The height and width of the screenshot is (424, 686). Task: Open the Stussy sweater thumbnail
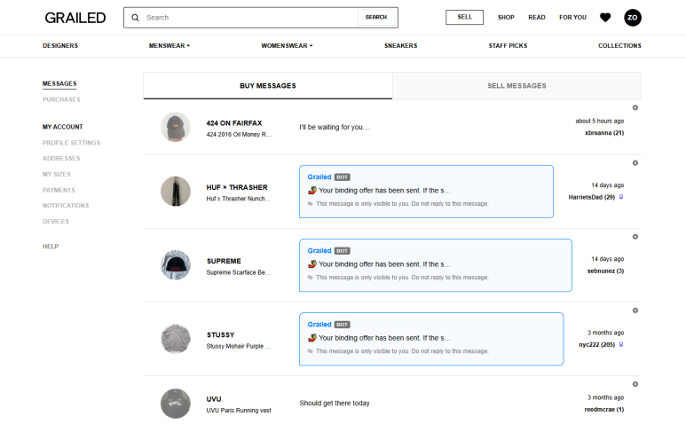176,339
